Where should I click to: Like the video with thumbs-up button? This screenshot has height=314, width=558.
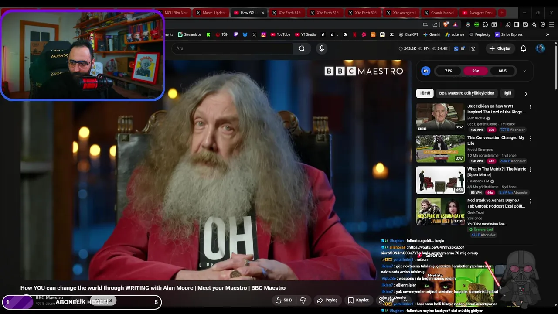click(x=283, y=300)
